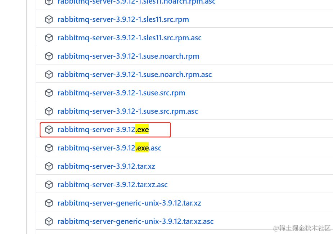This screenshot has height=234, width=333.
Task: Open rabbitmq-server-3.9.12-1.suse.src.rpm.asc link
Action: (x=128, y=111)
